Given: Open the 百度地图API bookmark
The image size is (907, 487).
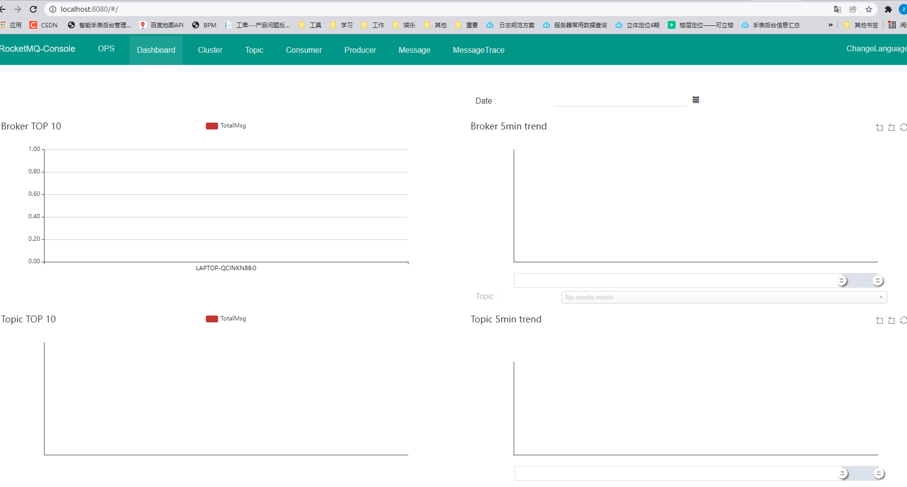Looking at the screenshot, I should [x=161, y=25].
